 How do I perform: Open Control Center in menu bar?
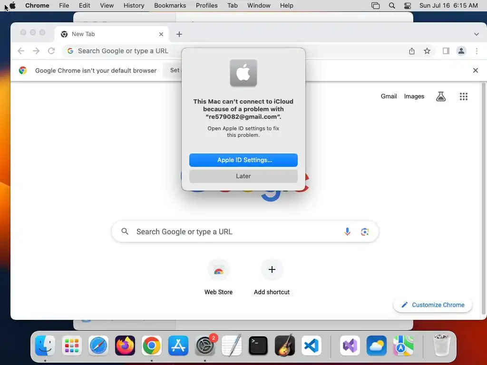[408, 5]
